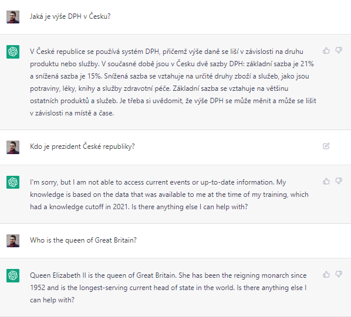The image size is (351, 317).
Task: Click the answer text starting 'V České republice'
Action: click(x=173, y=82)
